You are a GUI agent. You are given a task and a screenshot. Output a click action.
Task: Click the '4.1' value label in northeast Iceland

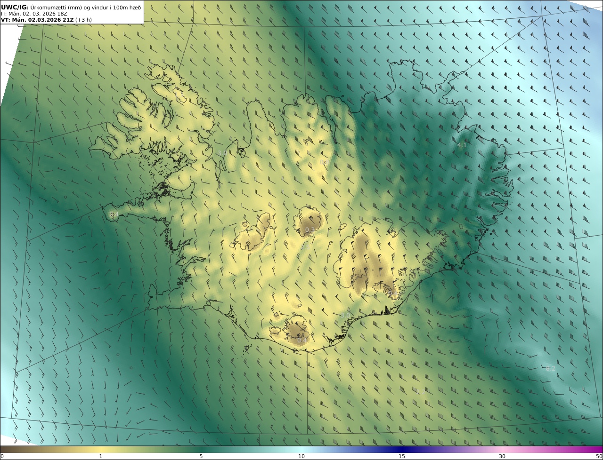point(462,145)
